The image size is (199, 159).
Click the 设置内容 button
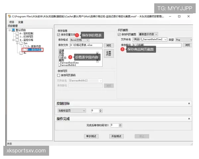pyautogui.click(x=109, y=54)
